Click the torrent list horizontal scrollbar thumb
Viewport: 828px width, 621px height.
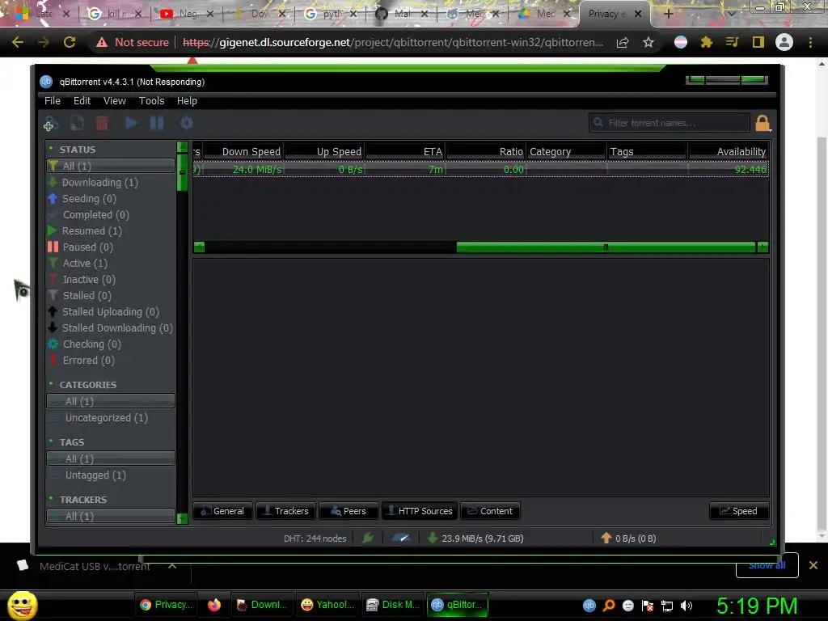(606, 247)
